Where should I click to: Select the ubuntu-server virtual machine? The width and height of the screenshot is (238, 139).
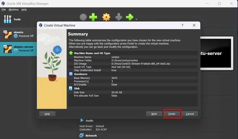click(18, 49)
